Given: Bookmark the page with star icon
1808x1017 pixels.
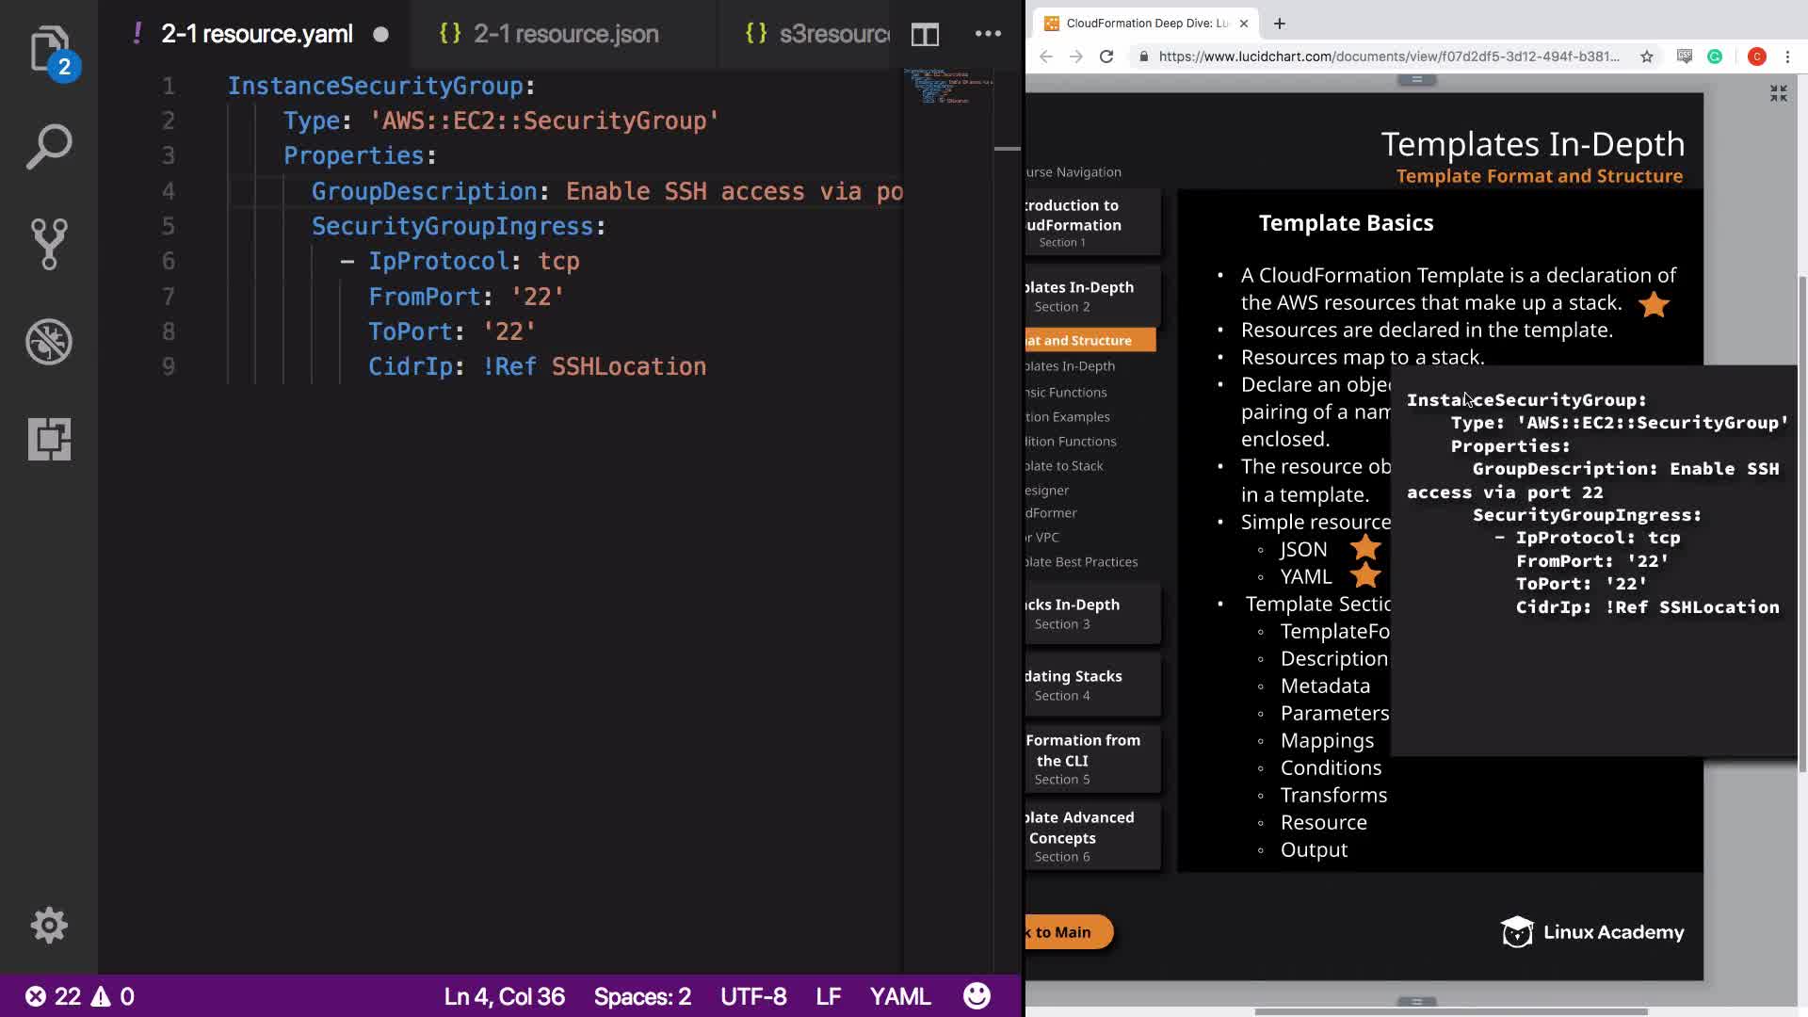Looking at the screenshot, I should 1646,56.
